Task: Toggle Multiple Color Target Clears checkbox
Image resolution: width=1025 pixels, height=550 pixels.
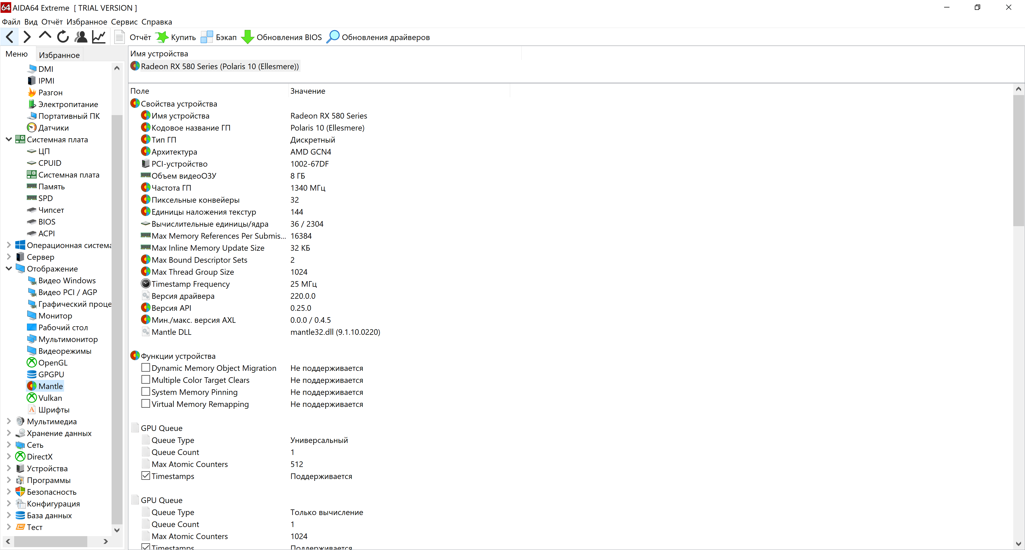Action: click(x=146, y=379)
